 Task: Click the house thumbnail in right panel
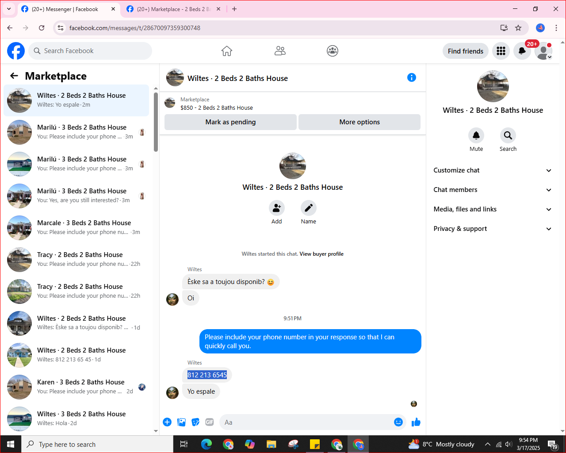(x=493, y=86)
